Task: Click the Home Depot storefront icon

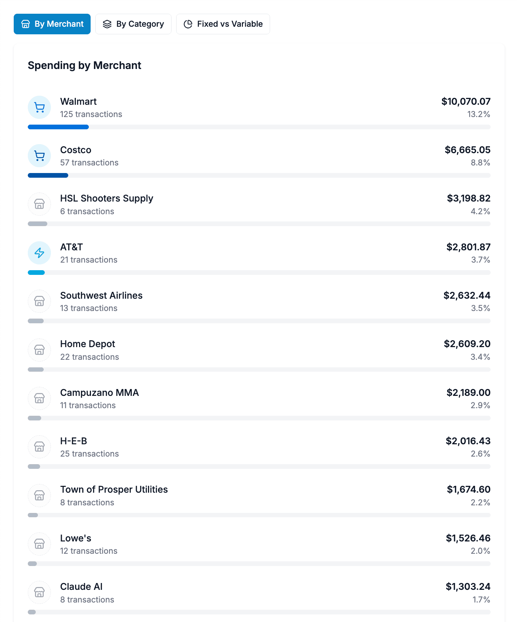Action: [x=39, y=350]
